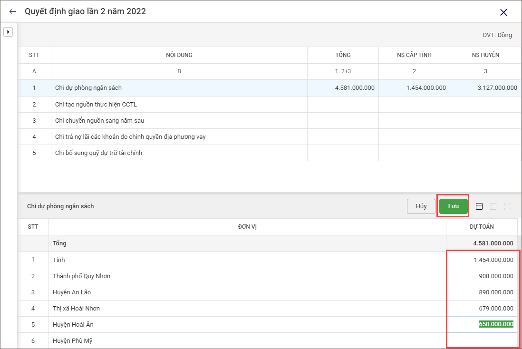The width and height of the screenshot is (522, 349).
Task: Click the back arrow beside the title
Action: tap(13, 11)
